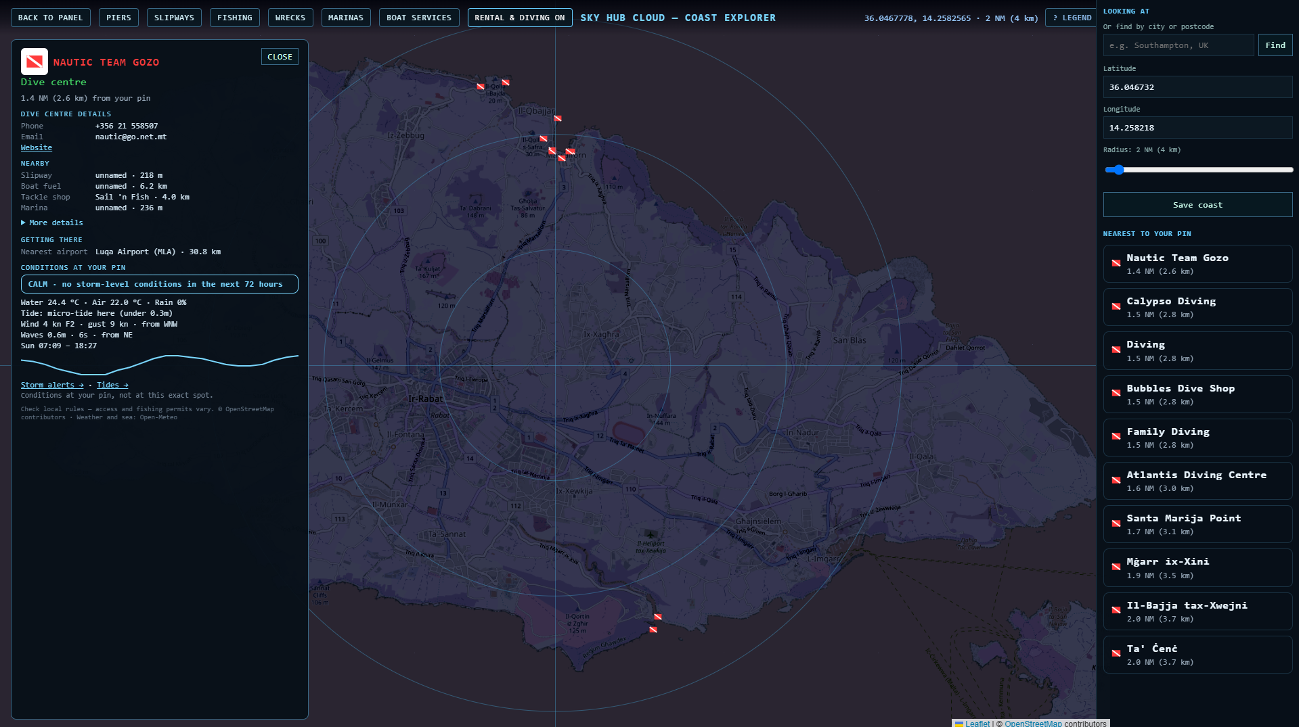Toggle the Boat Services layer filter
1299x727 pixels.
[x=419, y=18]
